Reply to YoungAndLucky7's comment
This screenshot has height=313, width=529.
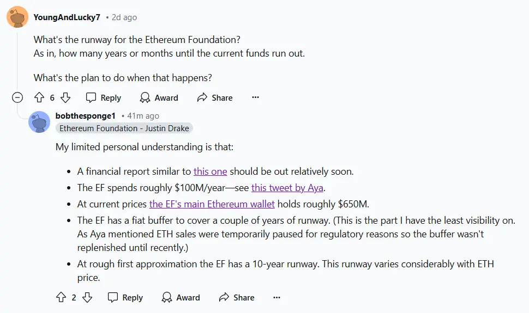click(x=104, y=98)
